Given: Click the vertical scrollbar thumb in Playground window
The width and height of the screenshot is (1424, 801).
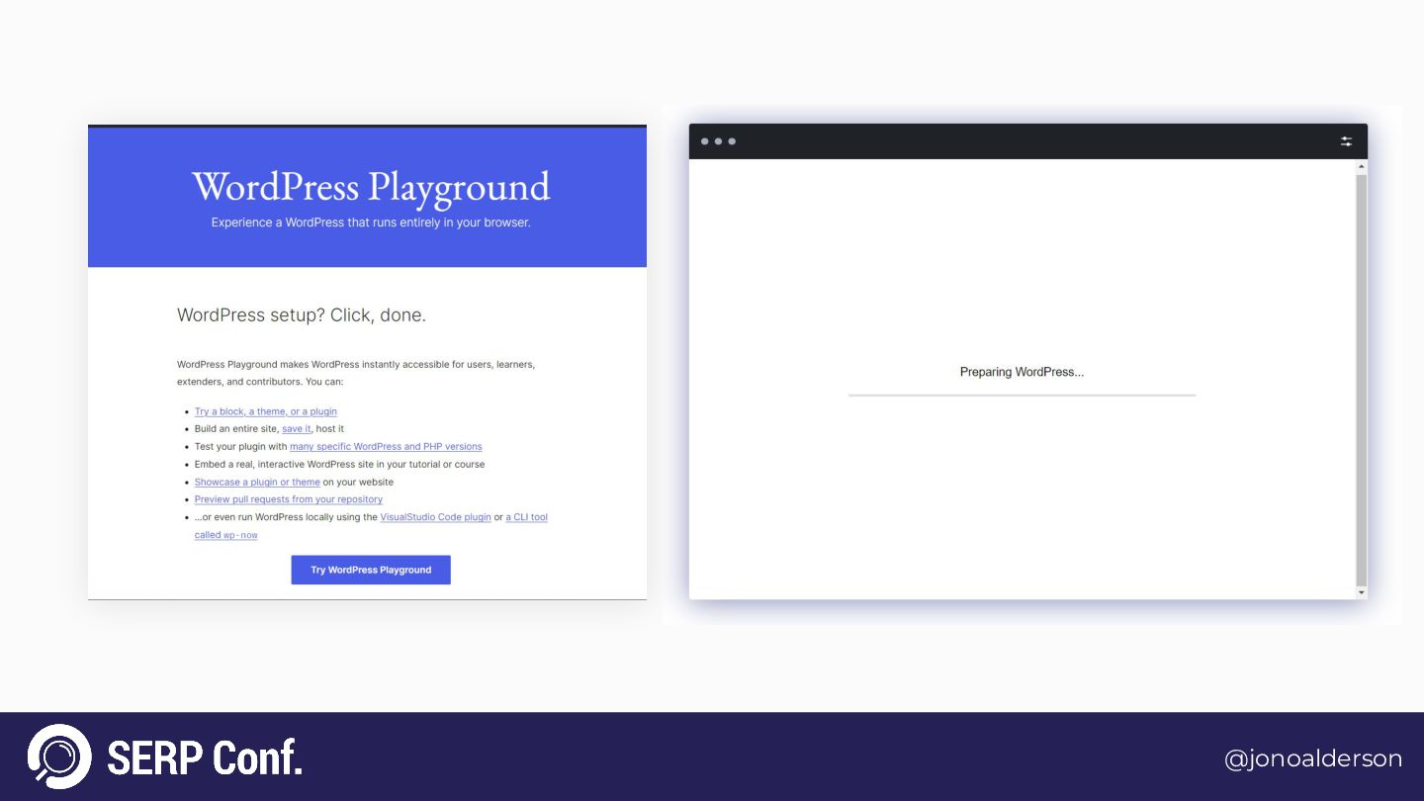Looking at the screenshot, I should 1362,380.
